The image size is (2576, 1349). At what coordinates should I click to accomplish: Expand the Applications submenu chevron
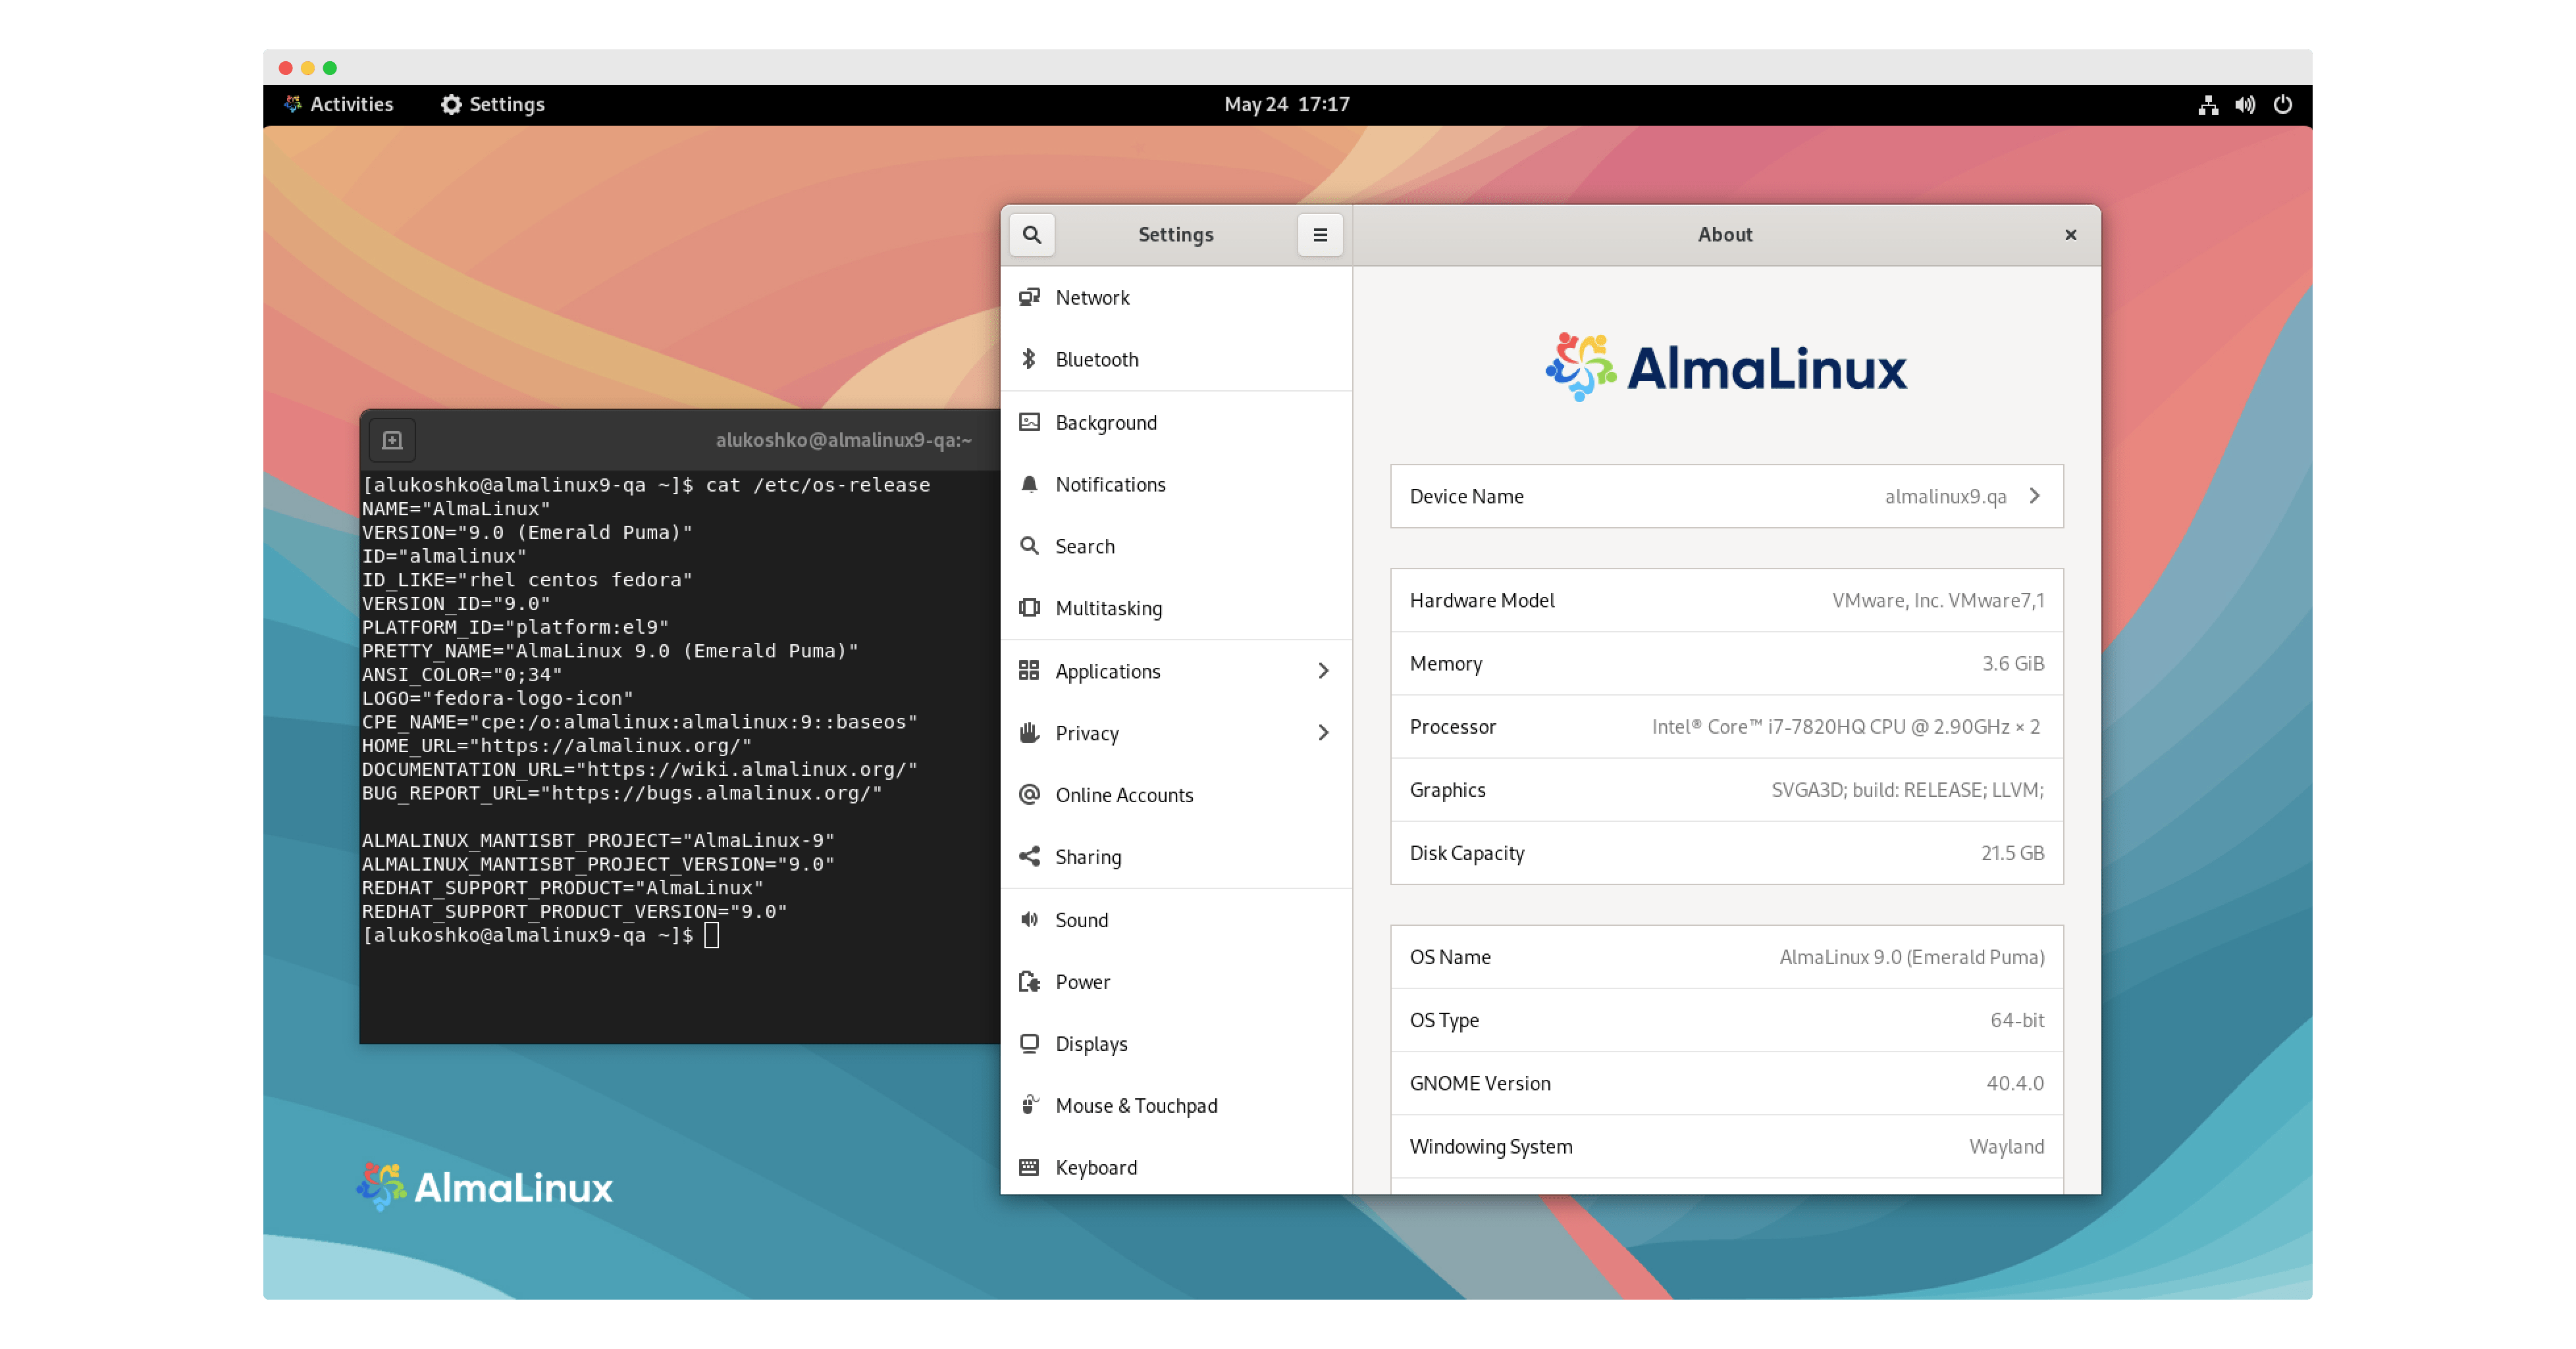pos(1323,671)
